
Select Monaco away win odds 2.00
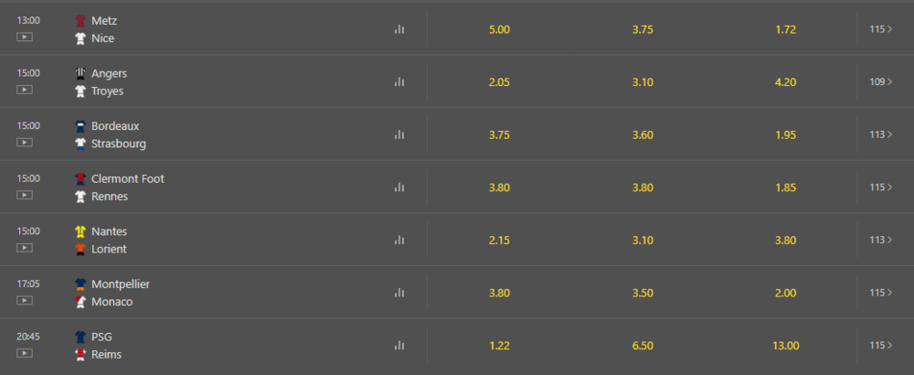coord(785,293)
